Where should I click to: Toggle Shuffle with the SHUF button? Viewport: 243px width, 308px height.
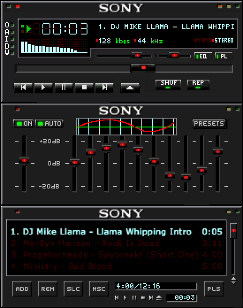click(x=168, y=85)
